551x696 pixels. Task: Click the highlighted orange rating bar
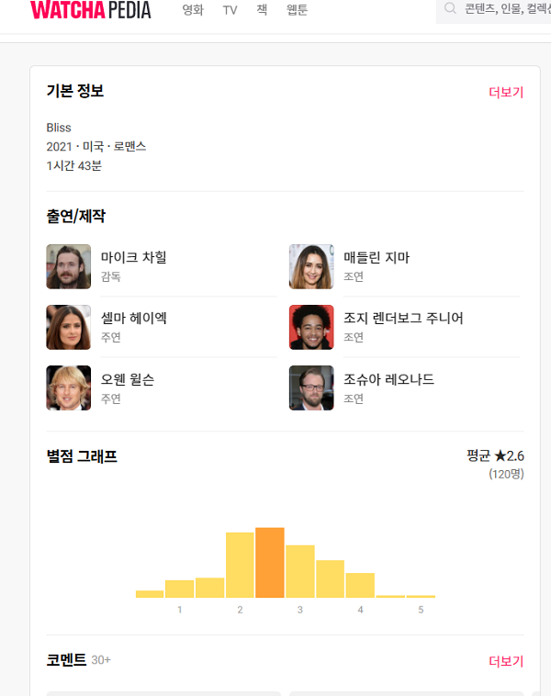(x=270, y=562)
